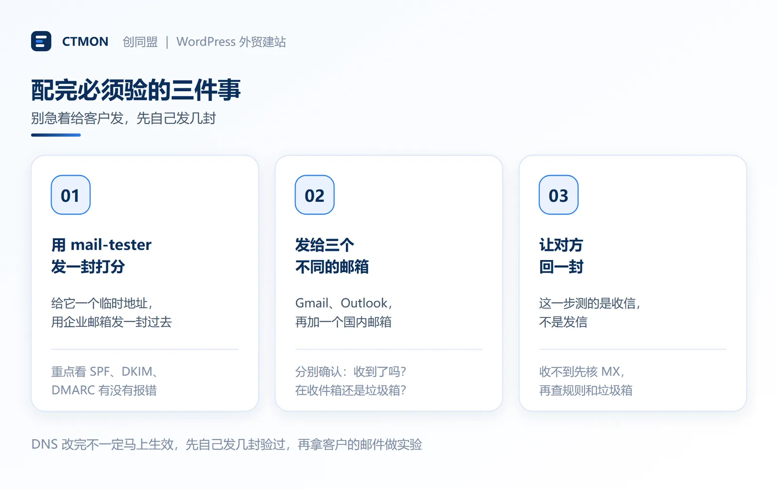Click the footer text starting DNS 改完不一定马上生效
Screen dimensions: 777x489
(x=227, y=444)
